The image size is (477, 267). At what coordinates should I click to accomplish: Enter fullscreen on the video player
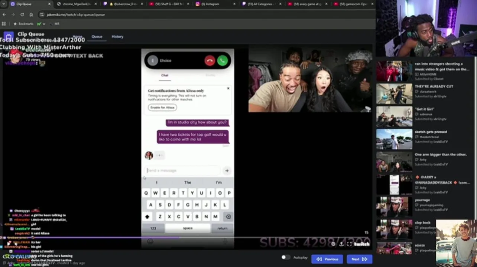pos(350,244)
